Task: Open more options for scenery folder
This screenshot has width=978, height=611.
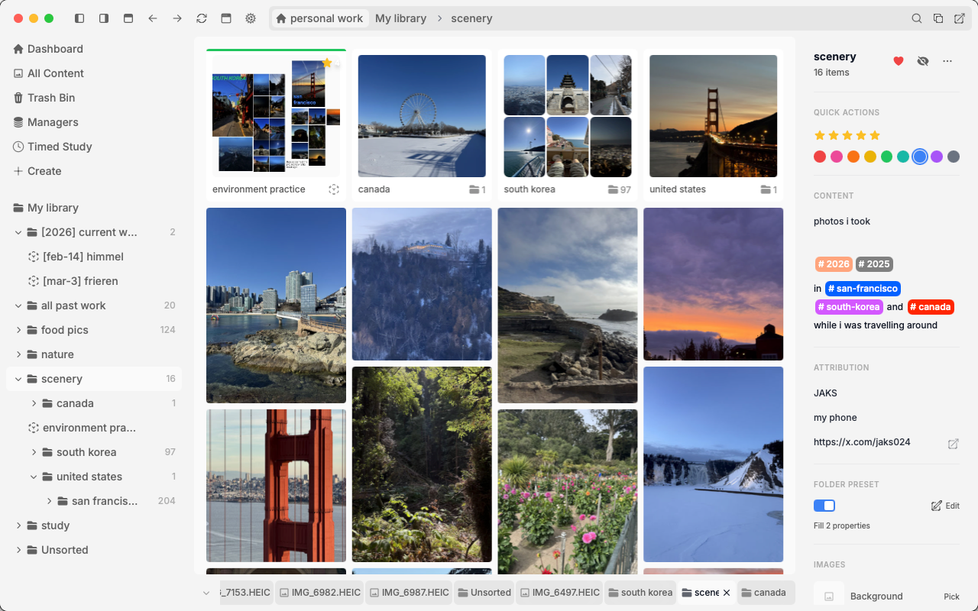Action: [947, 60]
